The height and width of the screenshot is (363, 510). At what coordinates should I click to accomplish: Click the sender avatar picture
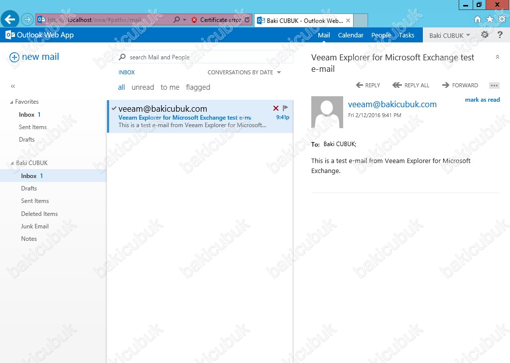click(x=327, y=112)
